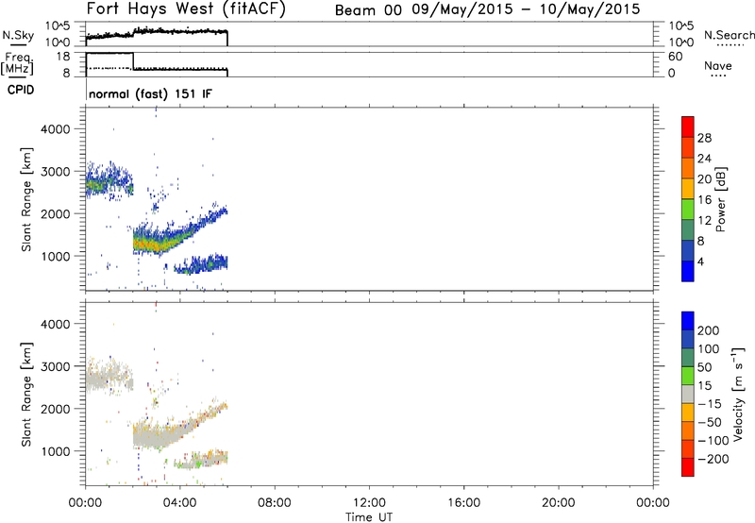Screen dimensions: 755x523
Task: Click the "Power [dB]" colorbar title
Action: (x=721, y=199)
